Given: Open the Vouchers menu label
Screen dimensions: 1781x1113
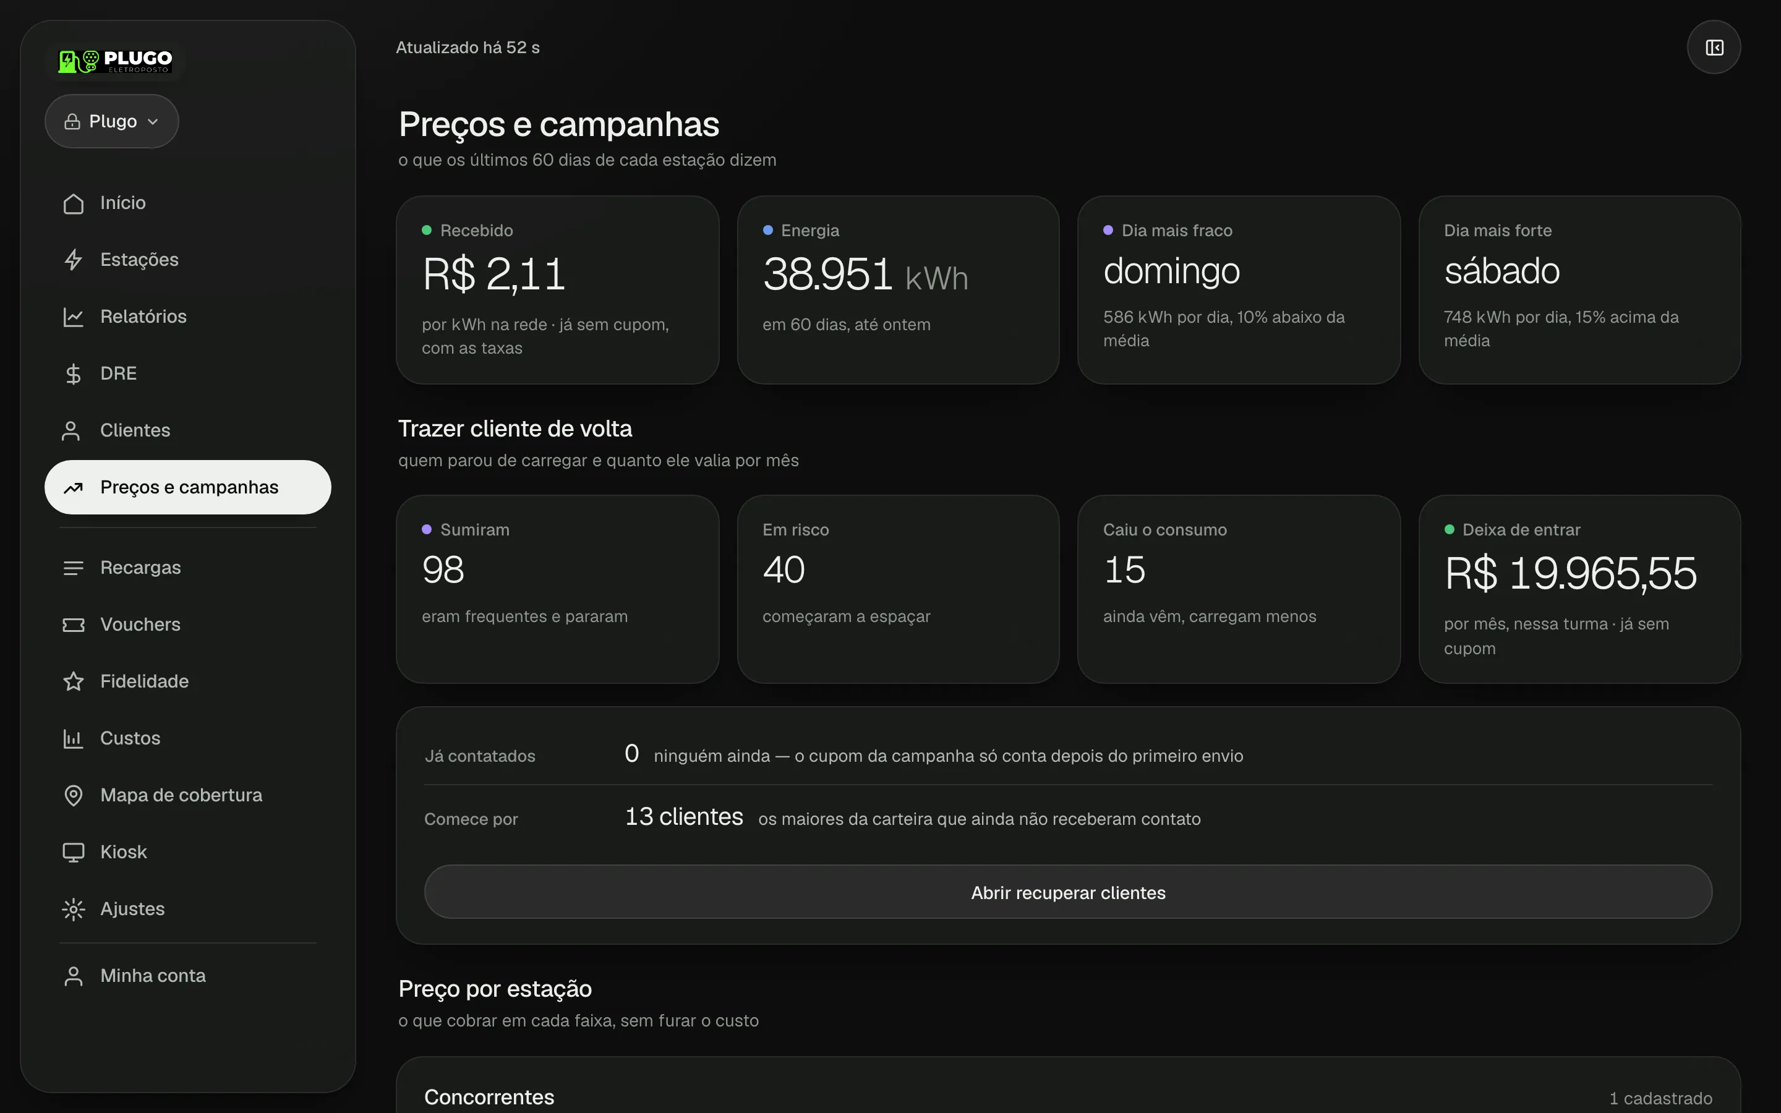Looking at the screenshot, I should click(x=140, y=625).
